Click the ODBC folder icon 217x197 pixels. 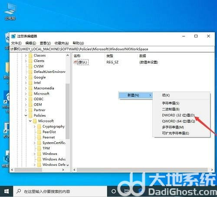coord(30,99)
